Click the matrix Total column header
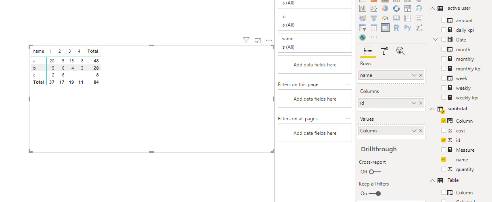 point(93,51)
